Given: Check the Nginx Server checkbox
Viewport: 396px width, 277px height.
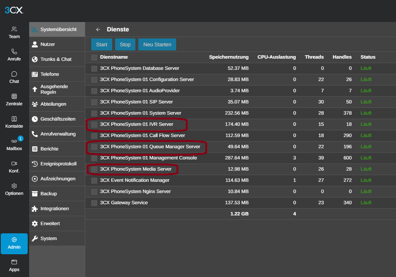Looking at the screenshot, I should tap(94, 192).
